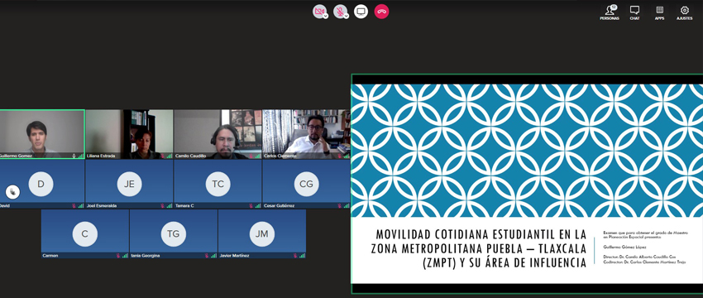Open the Apps menu

coord(659,12)
